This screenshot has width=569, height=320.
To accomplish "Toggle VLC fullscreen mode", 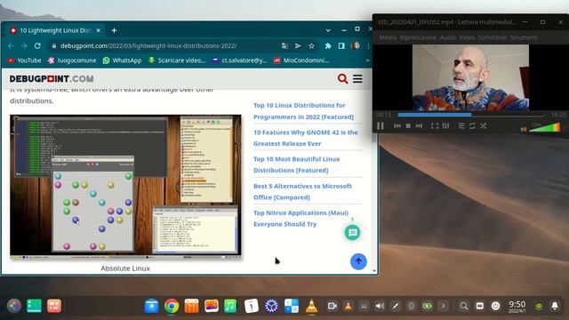I will pos(435,126).
